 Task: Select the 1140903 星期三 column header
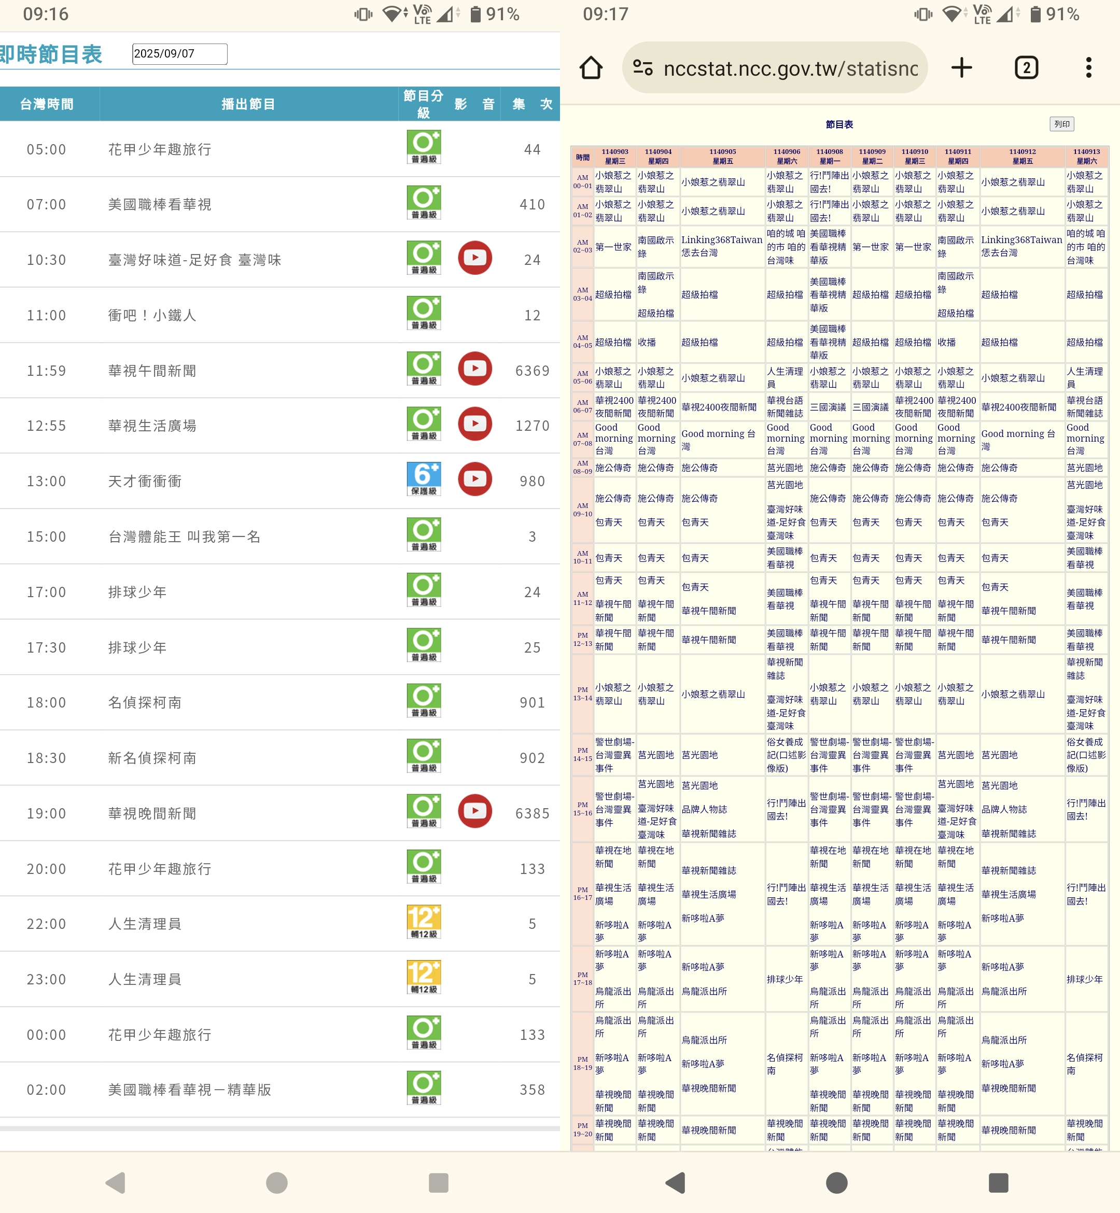point(614,157)
